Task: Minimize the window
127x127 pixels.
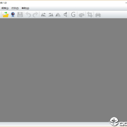Action: 126,2
